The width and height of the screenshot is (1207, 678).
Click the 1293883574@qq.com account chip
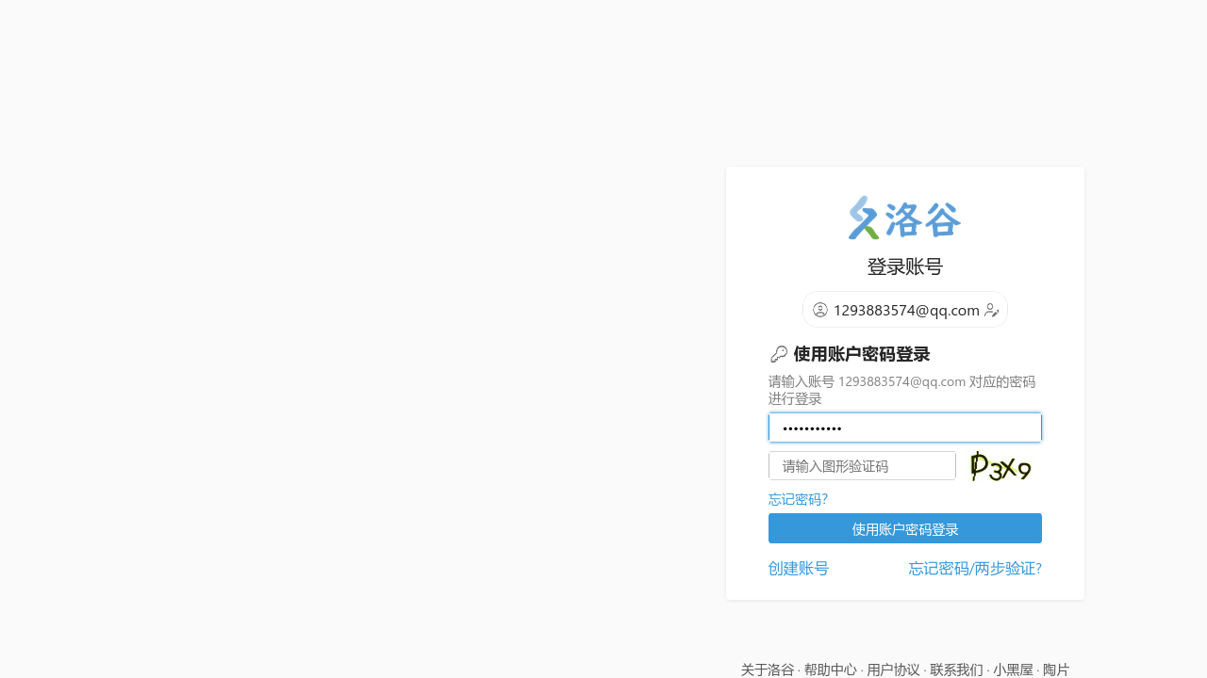[905, 310]
